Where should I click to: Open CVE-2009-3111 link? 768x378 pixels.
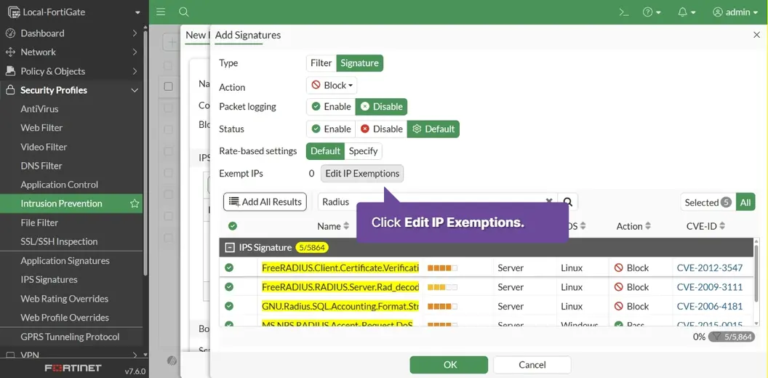710,287
